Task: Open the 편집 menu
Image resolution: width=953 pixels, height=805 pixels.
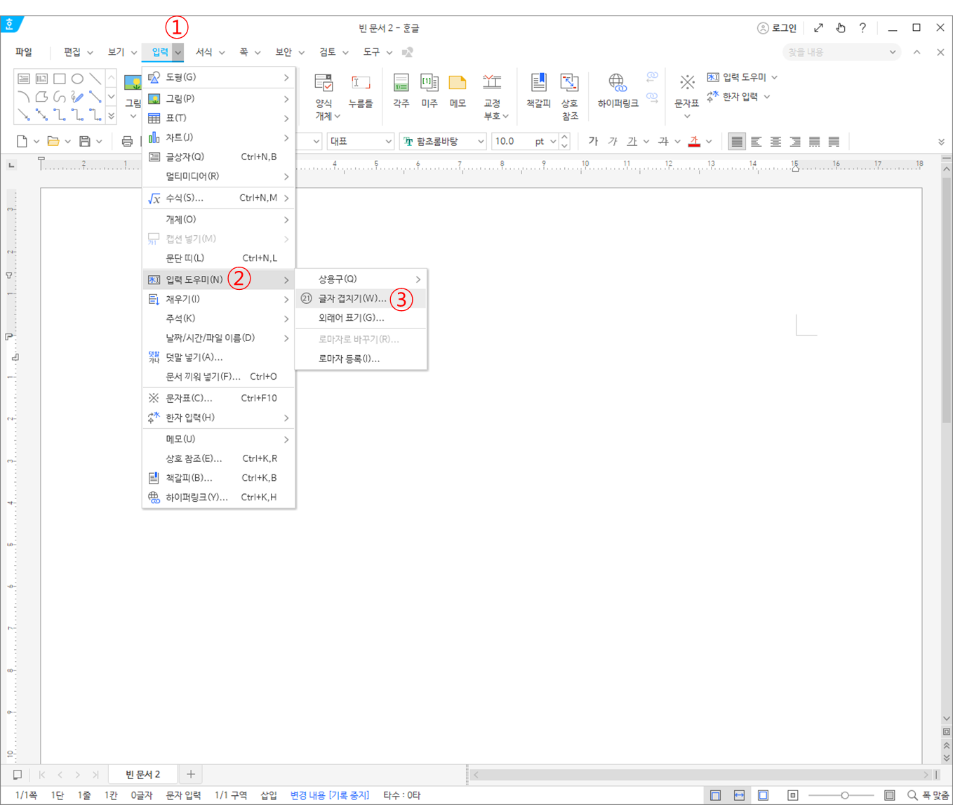Action: pyautogui.click(x=72, y=52)
